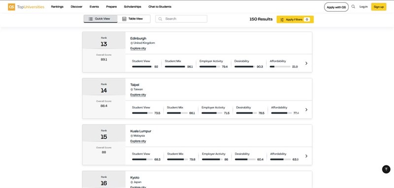Open the Rankings menu
Viewport: 394px width, 188px height.
tap(57, 7)
